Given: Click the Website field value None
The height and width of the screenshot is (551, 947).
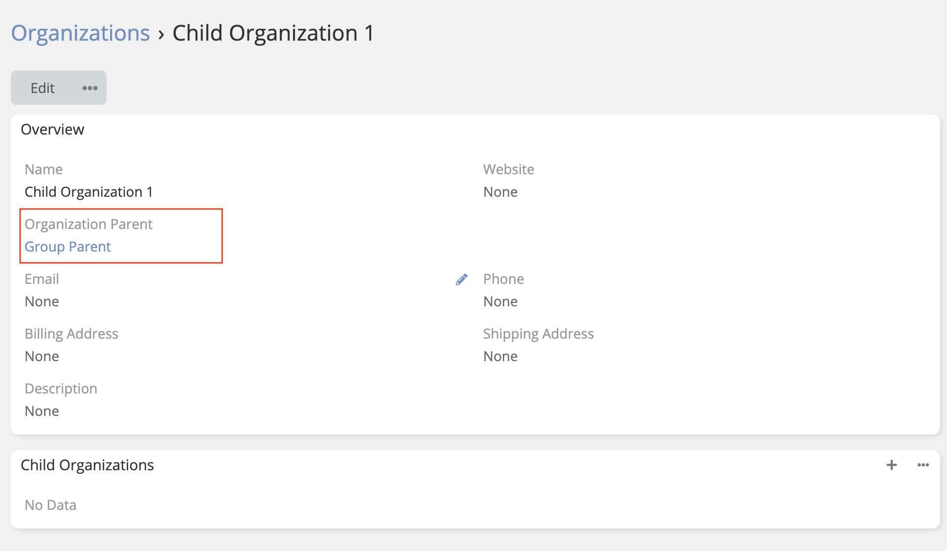Looking at the screenshot, I should coord(500,192).
